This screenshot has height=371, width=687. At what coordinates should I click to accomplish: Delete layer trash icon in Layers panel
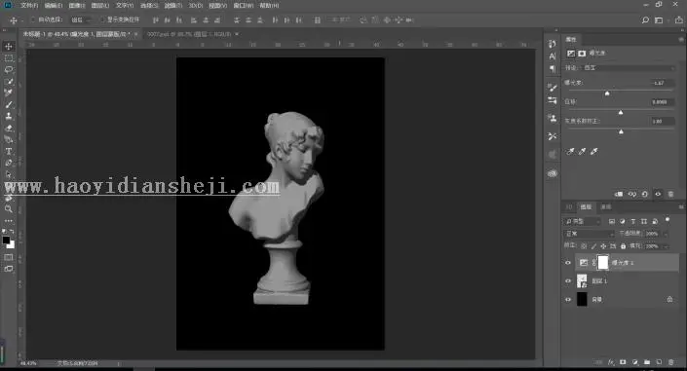pyautogui.click(x=670, y=362)
